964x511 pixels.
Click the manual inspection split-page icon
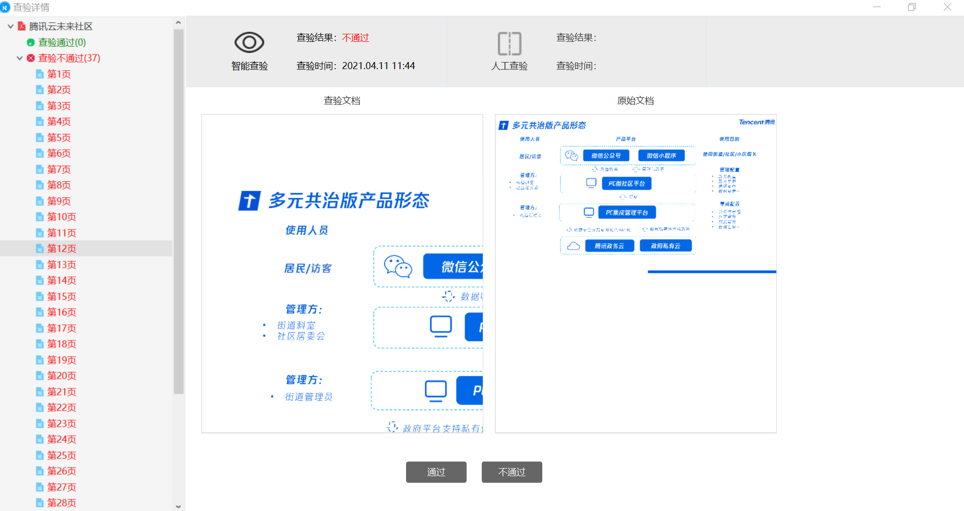[509, 43]
